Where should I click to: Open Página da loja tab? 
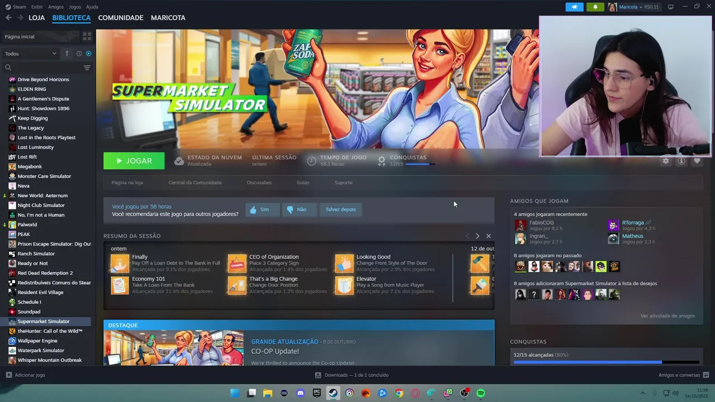[x=127, y=183]
